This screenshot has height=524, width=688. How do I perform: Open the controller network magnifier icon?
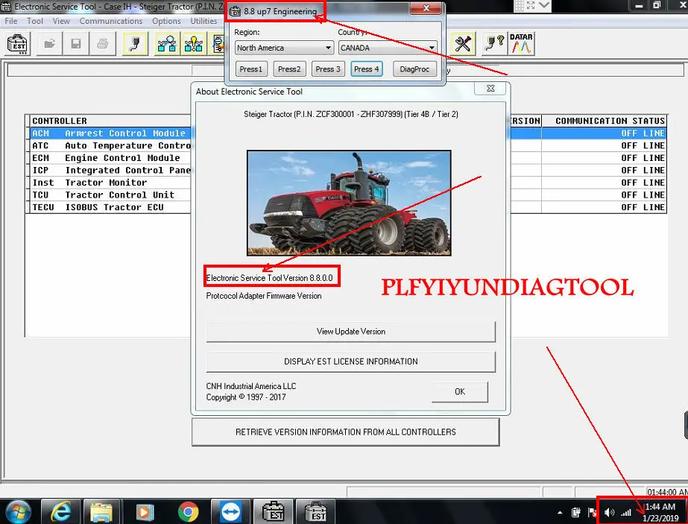(x=167, y=44)
